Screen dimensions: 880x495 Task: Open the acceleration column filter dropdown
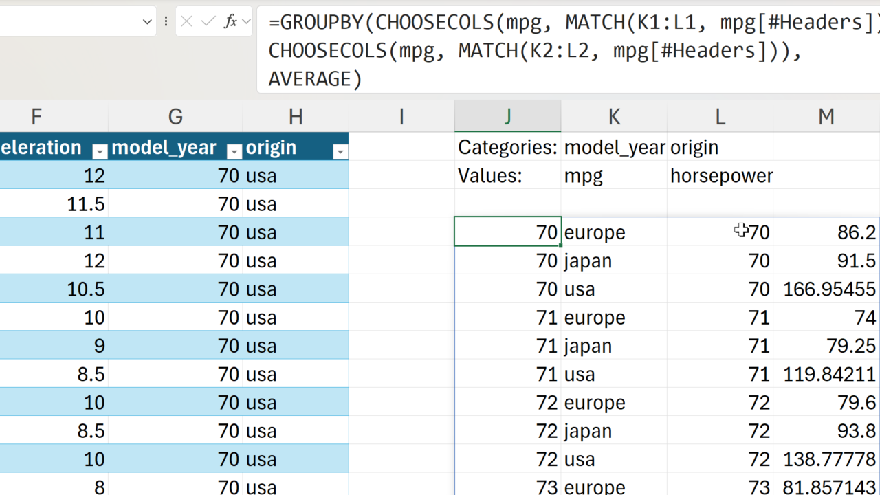click(x=100, y=152)
